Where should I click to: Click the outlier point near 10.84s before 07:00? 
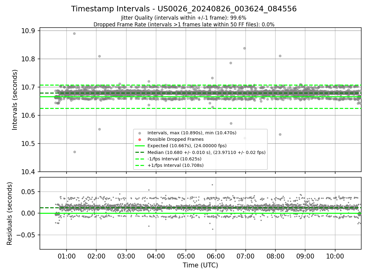click(244, 48)
